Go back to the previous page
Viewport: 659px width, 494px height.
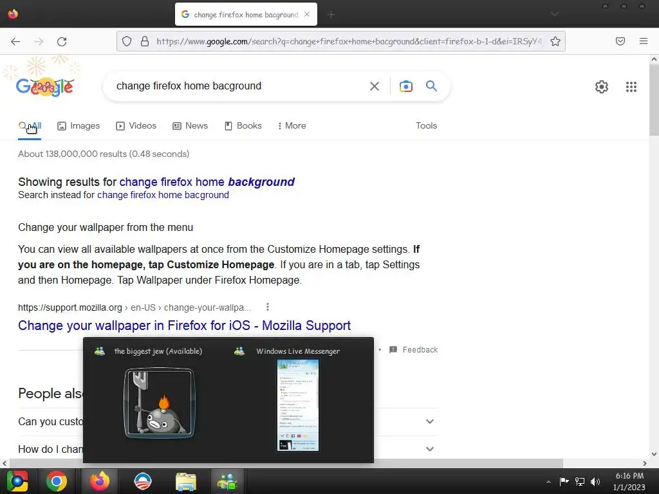pos(15,41)
